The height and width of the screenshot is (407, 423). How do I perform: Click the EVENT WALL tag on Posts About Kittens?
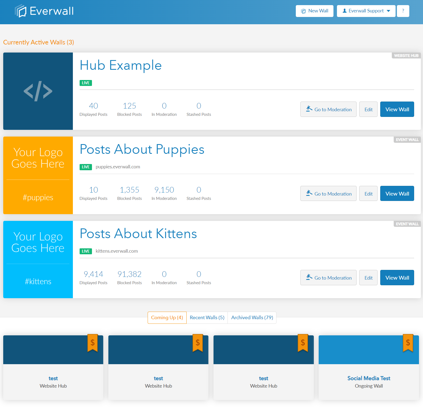(x=407, y=224)
